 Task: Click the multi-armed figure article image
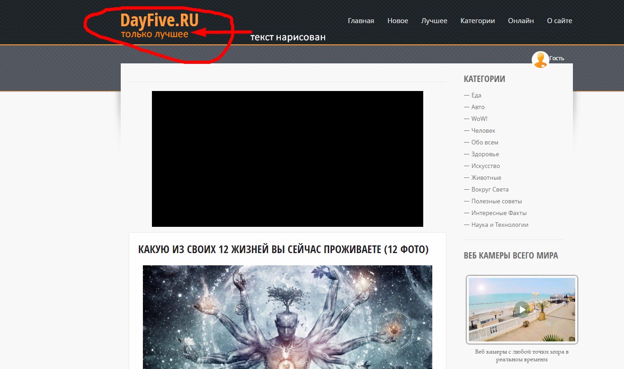(x=288, y=317)
